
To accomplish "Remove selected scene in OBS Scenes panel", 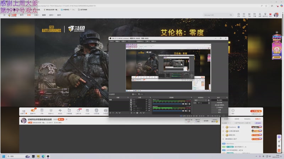I will (113, 113).
